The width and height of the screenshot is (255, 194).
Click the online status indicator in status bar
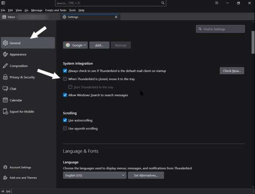point(8,191)
